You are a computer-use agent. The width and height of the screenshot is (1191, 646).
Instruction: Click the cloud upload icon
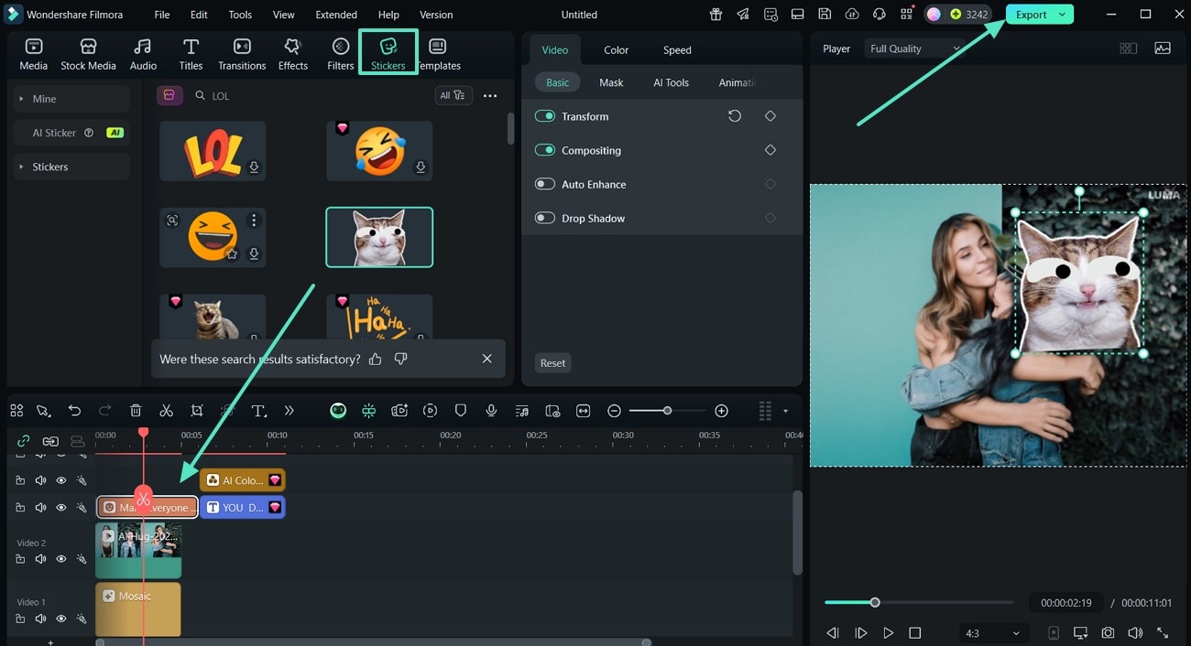point(852,15)
